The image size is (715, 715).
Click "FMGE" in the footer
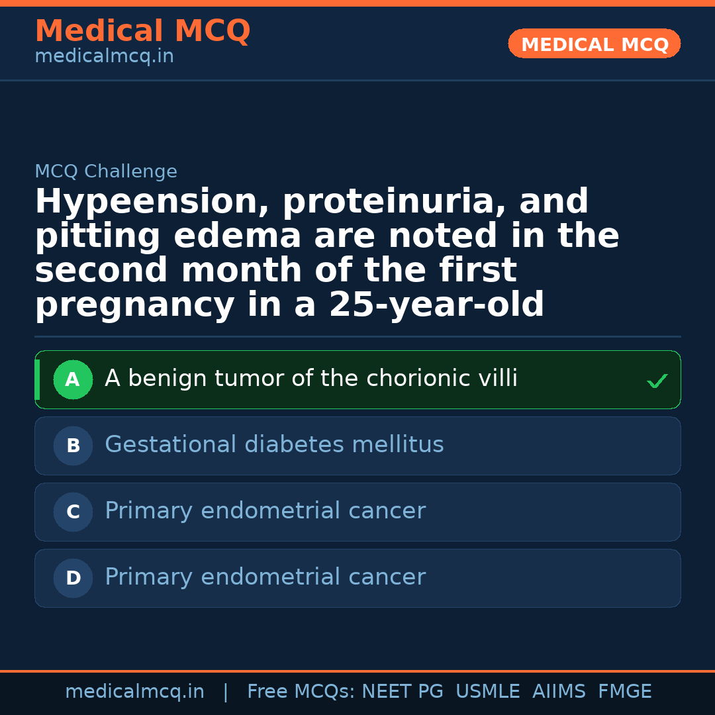pyautogui.click(x=624, y=692)
